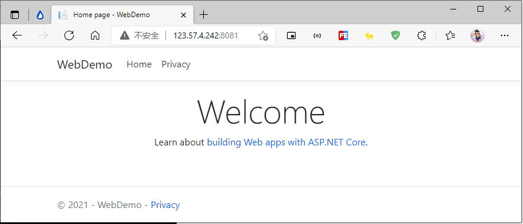Screen dimensions: 523x224
Task: Click the not secure warning icon
Action: click(x=125, y=35)
